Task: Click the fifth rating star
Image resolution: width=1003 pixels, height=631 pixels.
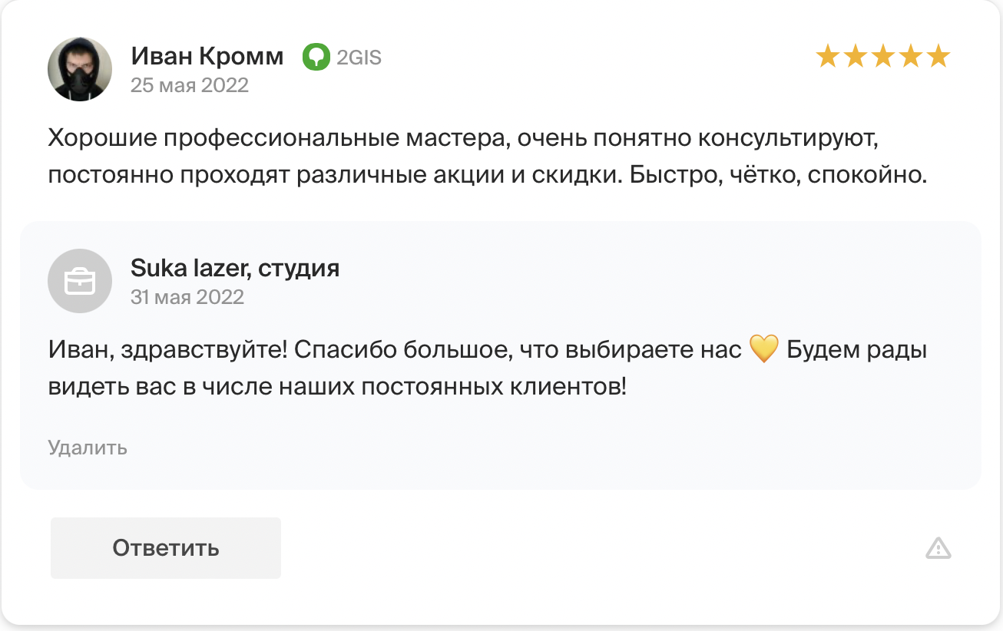Action: (938, 56)
